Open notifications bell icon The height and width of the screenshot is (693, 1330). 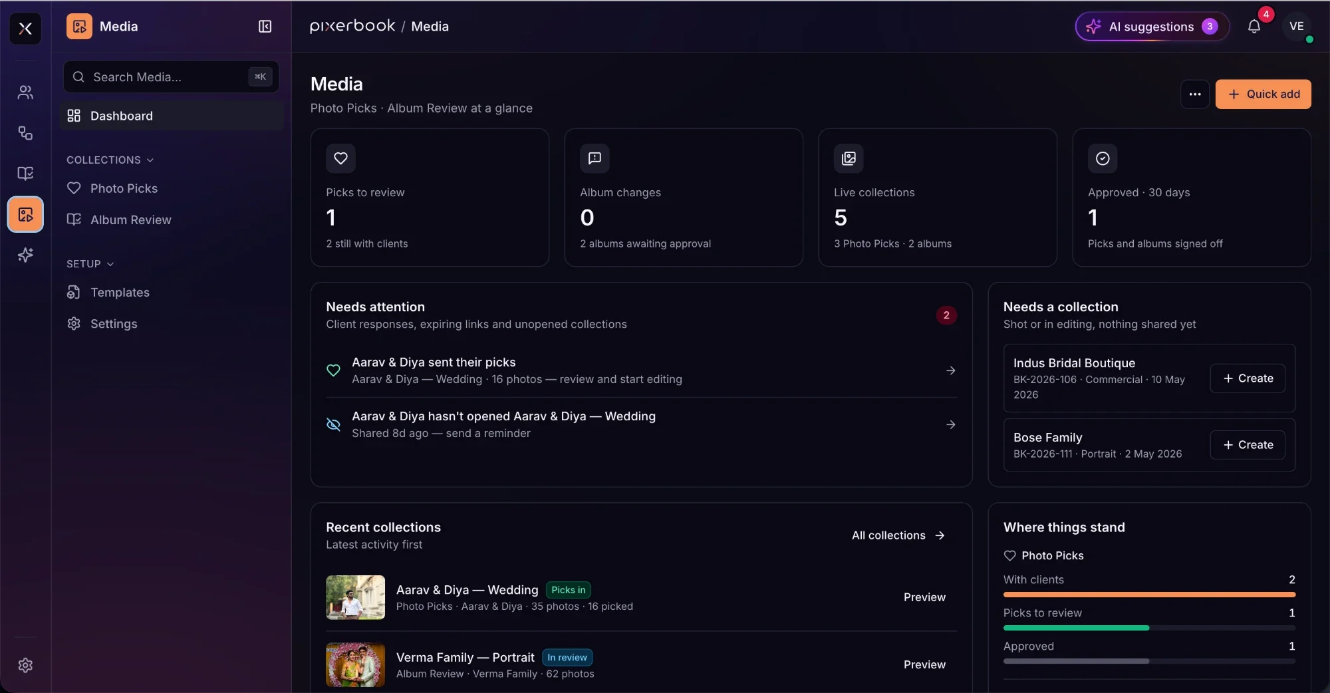1254,27
